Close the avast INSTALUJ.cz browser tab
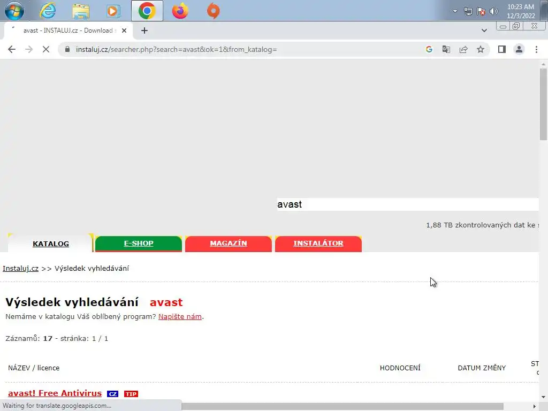Image resolution: width=548 pixels, height=411 pixels. coord(124,31)
